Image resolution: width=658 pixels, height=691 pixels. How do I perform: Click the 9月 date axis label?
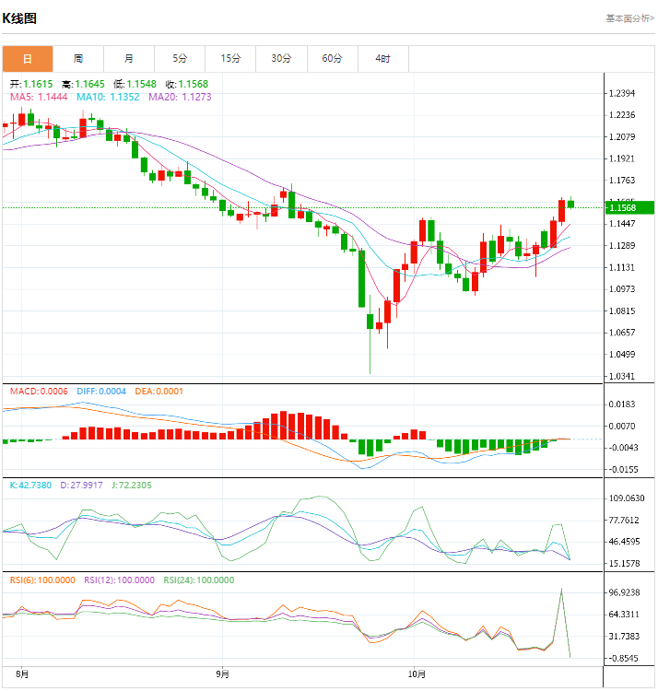(223, 674)
